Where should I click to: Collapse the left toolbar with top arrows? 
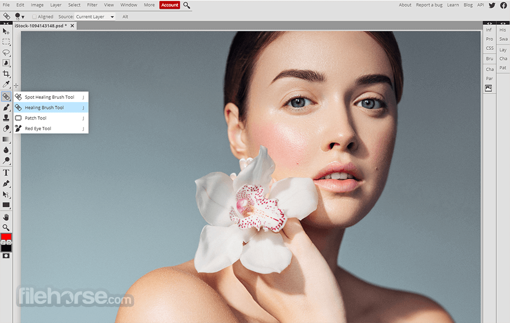tap(6, 23)
